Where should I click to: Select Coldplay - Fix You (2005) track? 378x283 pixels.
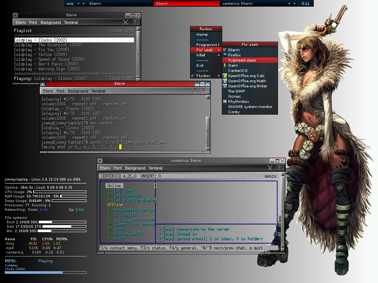click(42, 50)
